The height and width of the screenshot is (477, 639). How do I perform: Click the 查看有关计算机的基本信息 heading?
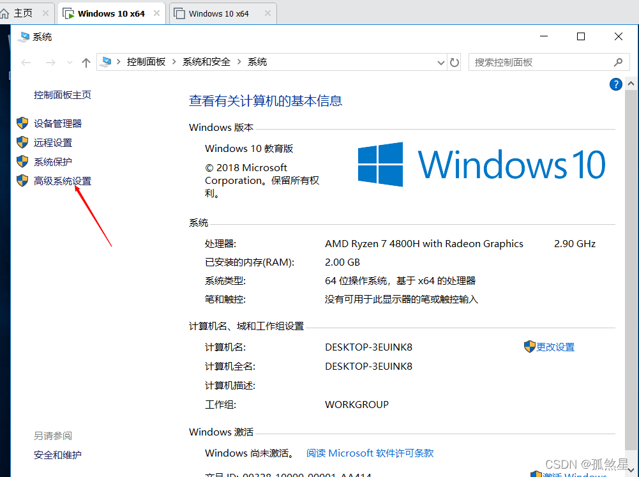pyautogui.click(x=266, y=101)
